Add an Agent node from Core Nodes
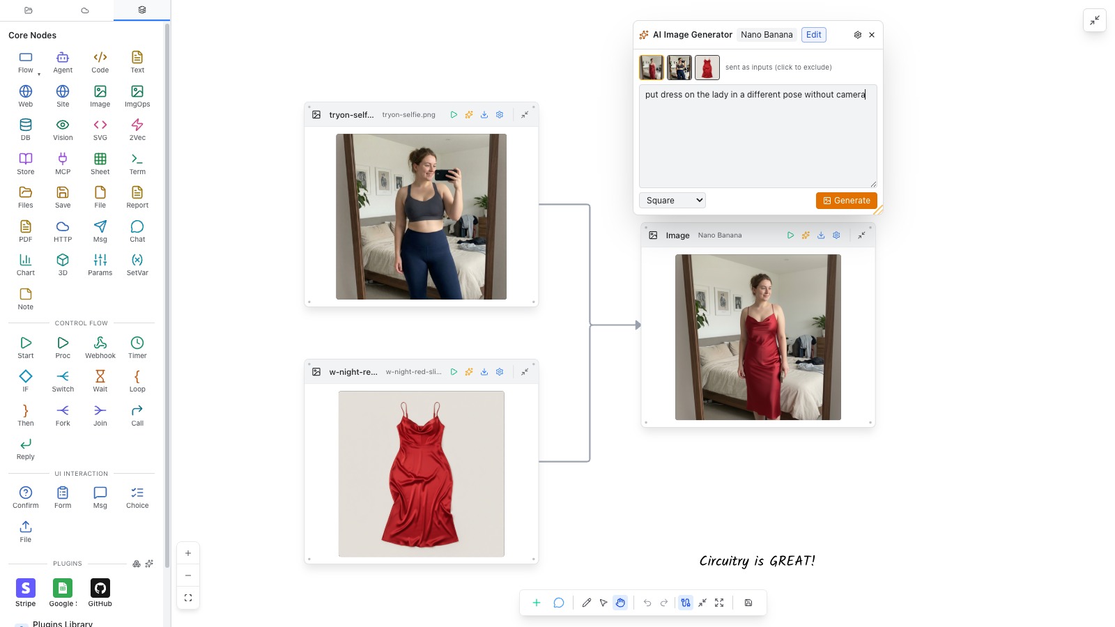The width and height of the screenshot is (1115, 627). [x=63, y=62]
